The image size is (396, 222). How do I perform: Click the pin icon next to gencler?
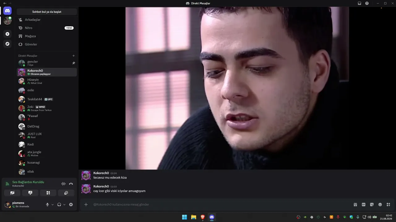coord(74,63)
